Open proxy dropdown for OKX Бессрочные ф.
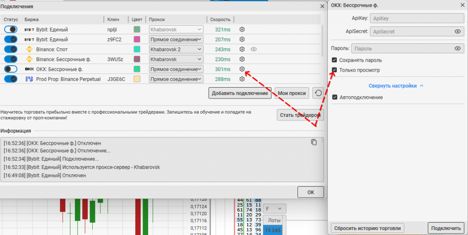 coord(176,69)
